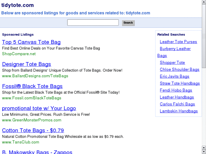The width and height of the screenshot is (206, 154).
Task: Click the Sponsored Listings heading
Action: (x=18, y=34)
